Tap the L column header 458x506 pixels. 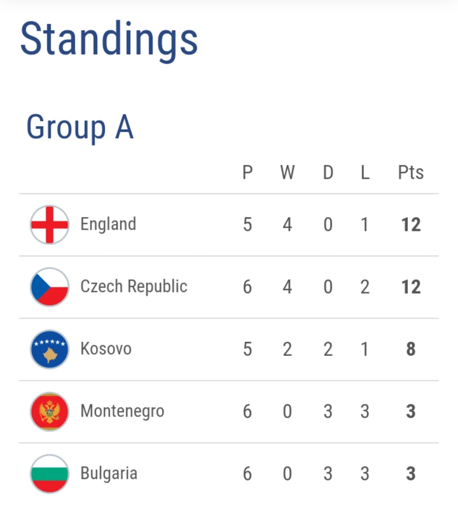pos(365,172)
